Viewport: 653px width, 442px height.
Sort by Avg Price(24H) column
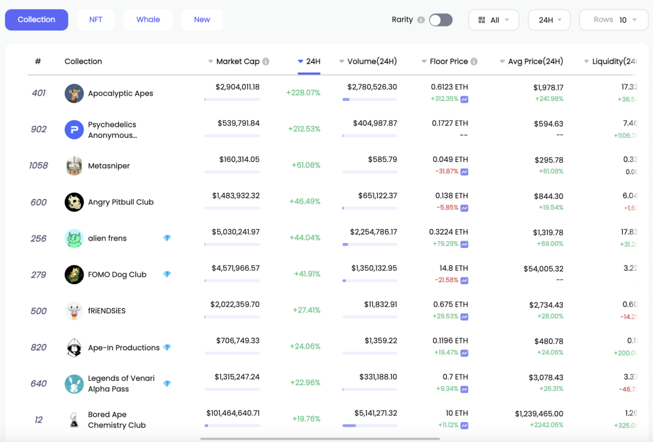[531, 62]
